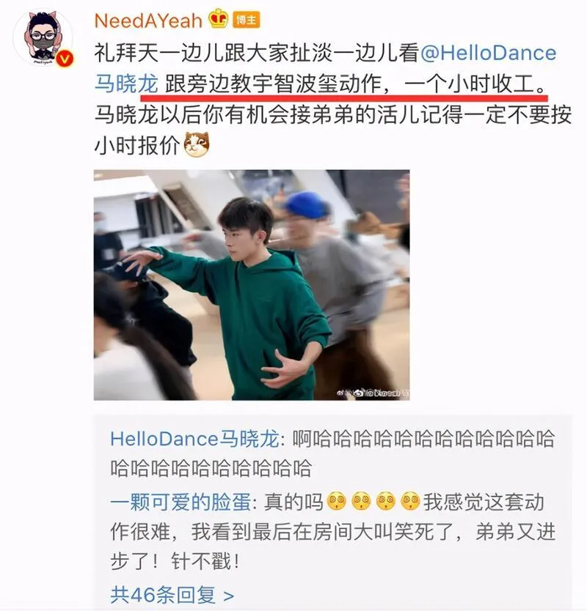This screenshot has height=611, width=587.
Task: Click the crown membership icon
Action: (x=218, y=18)
